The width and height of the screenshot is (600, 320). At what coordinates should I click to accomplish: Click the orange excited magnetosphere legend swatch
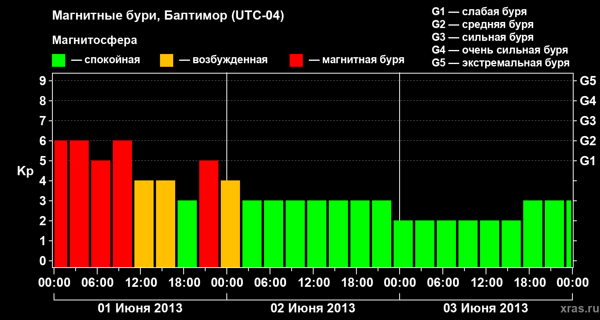pyautogui.click(x=166, y=60)
